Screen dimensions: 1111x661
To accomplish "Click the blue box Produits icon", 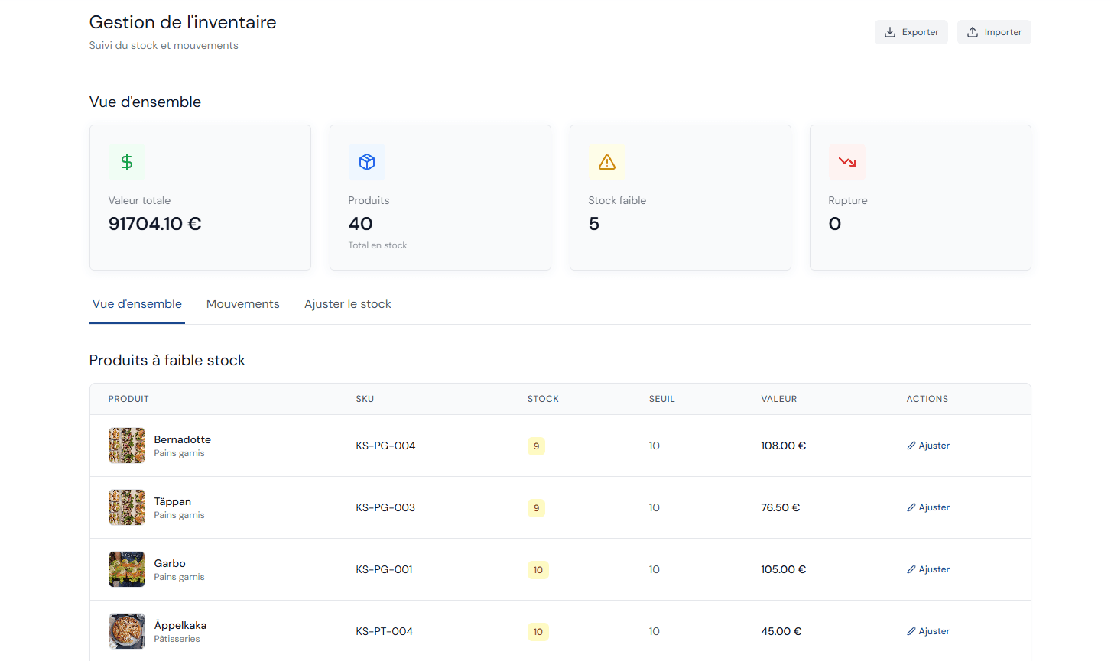I will pyautogui.click(x=367, y=162).
